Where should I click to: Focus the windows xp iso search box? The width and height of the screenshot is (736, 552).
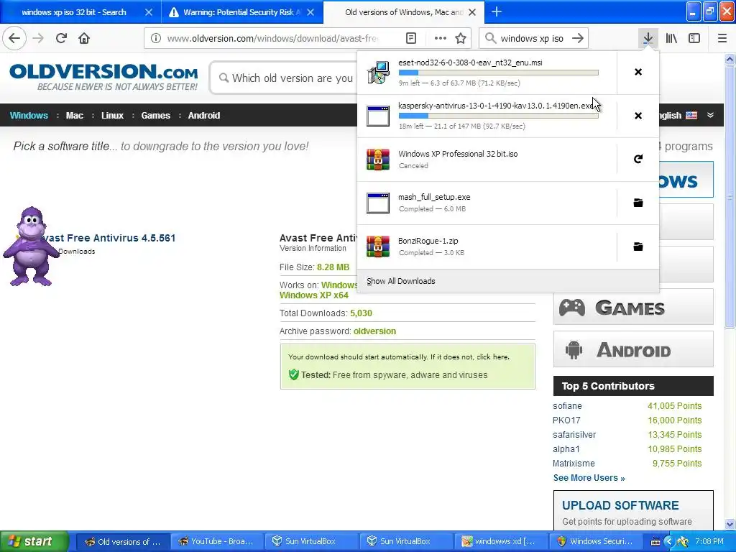(x=532, y=38)
